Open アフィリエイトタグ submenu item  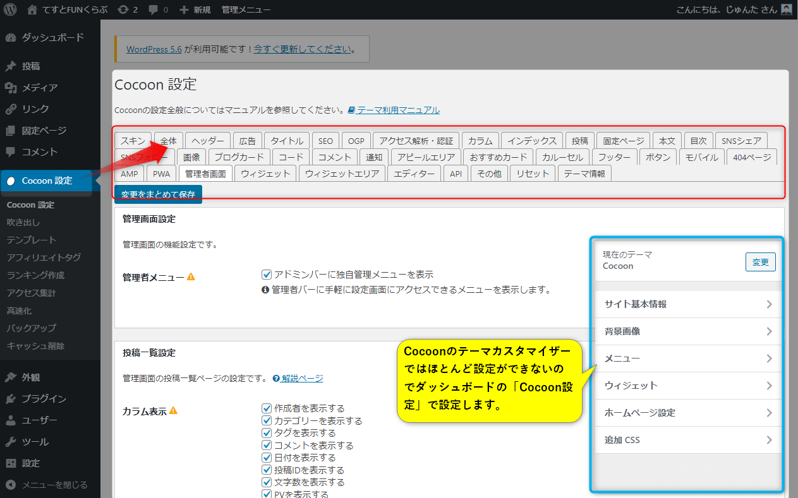click(x=44, y=258)
